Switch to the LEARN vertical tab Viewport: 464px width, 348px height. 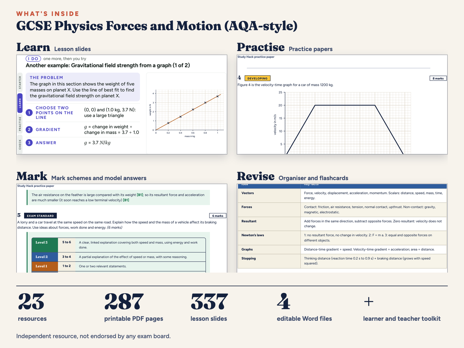click(20, 103)
